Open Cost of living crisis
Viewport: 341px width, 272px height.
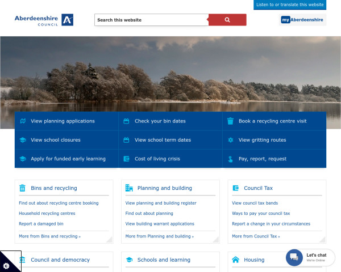coord(157,159)
